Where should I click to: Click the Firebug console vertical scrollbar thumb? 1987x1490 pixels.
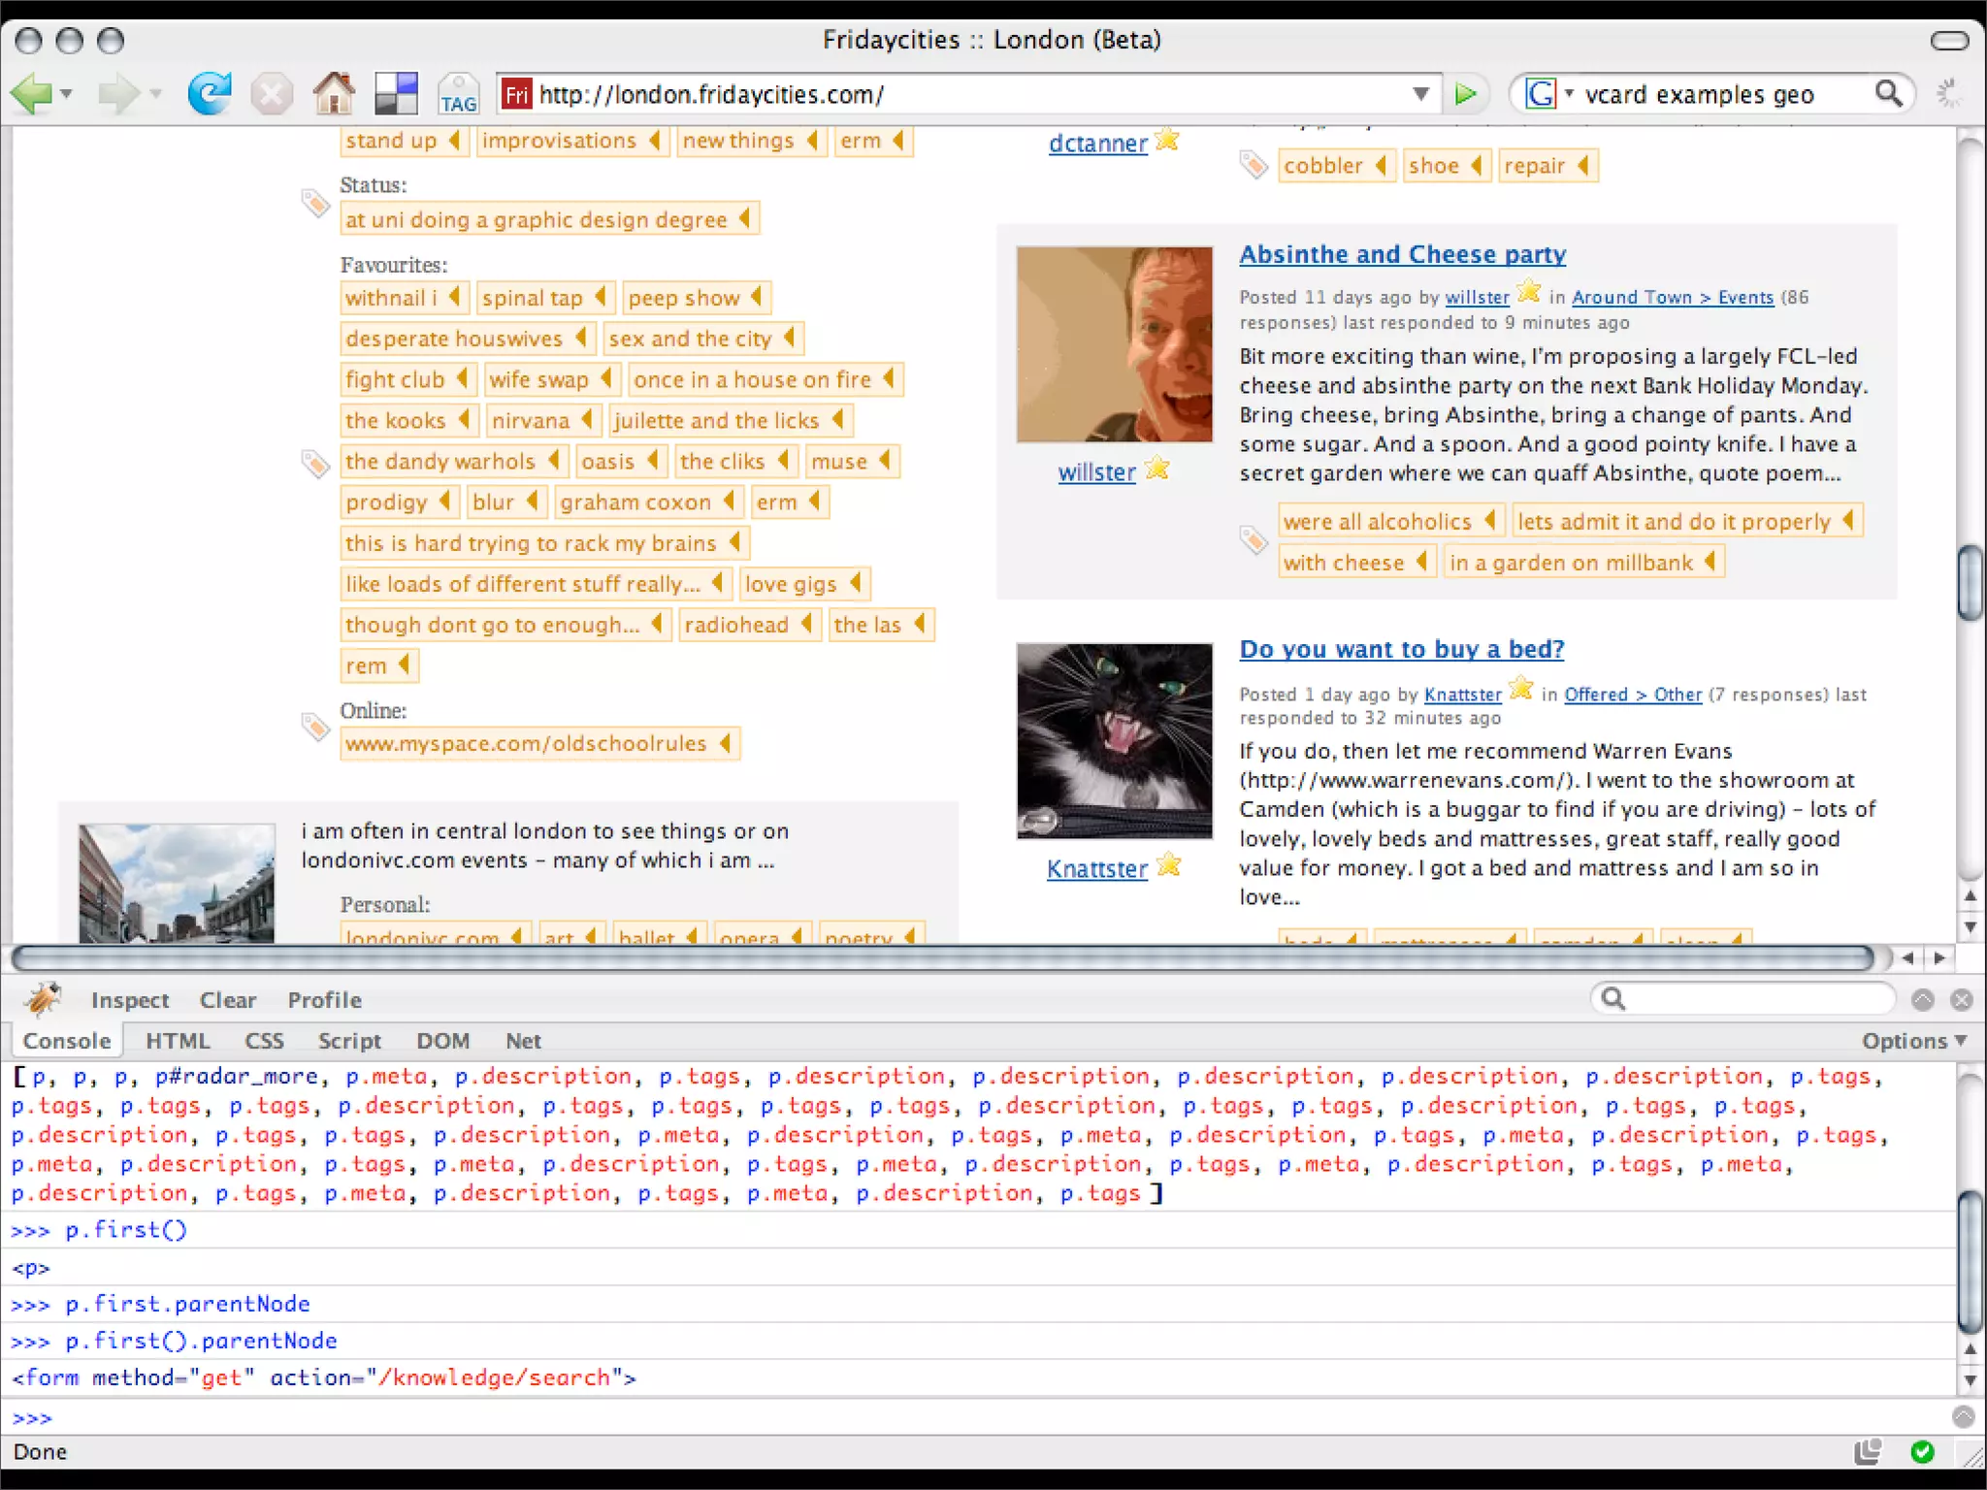pyautogui.click(x=1971, y=1261)
